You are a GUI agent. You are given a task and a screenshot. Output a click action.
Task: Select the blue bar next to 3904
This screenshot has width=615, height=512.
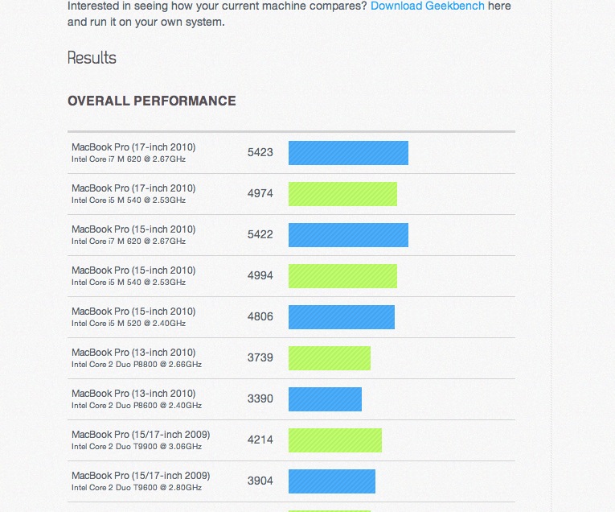332,481
